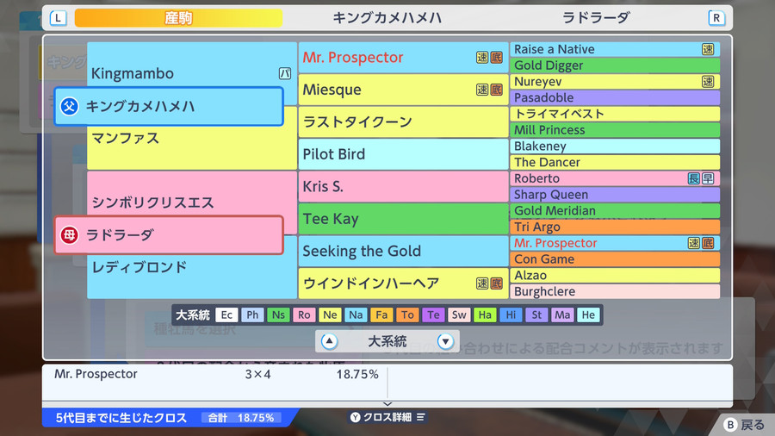Image resolution: width=775 pixels, height=436 pixels.
Task: Click the Hi lineage color swatch
Action: pos(511,315)
